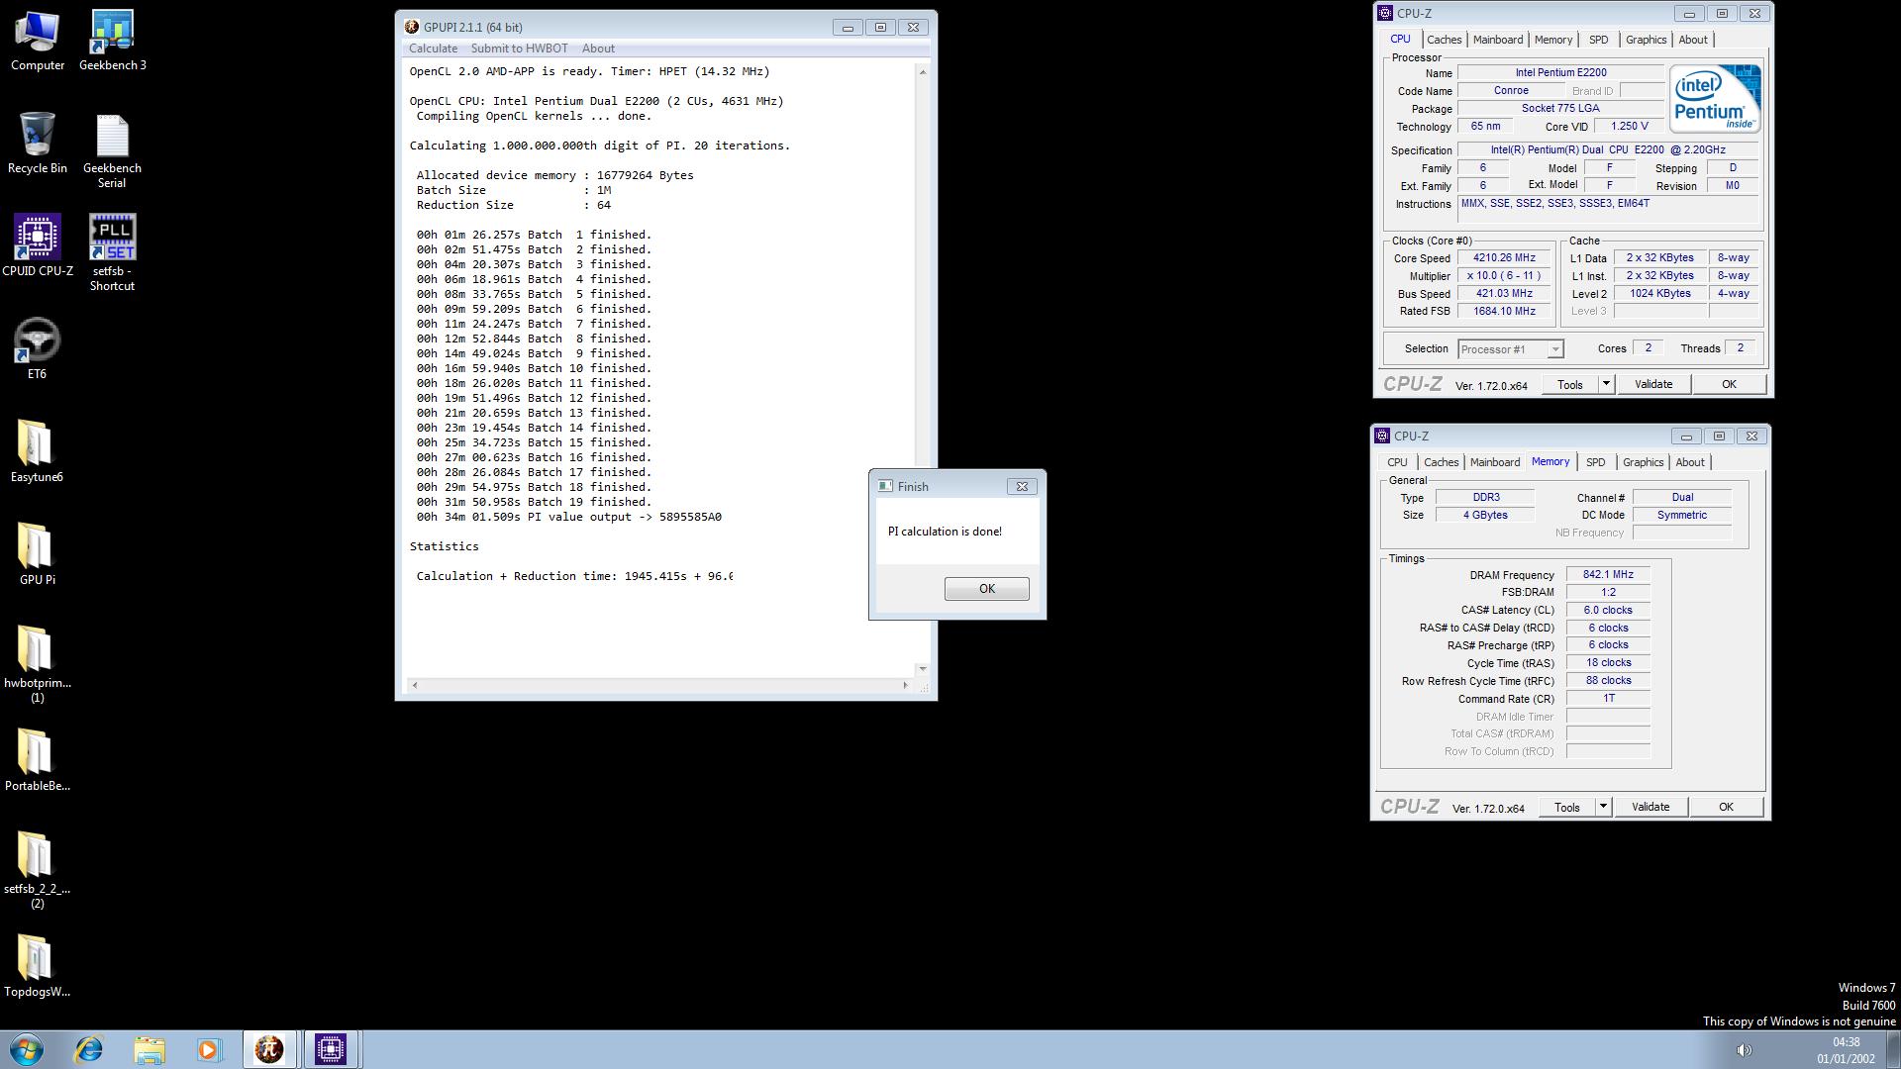The height and width of the screenshot is (1069, 1901).
Task: Click GPUPI title bar app icon
Action: tap(412, 27)
